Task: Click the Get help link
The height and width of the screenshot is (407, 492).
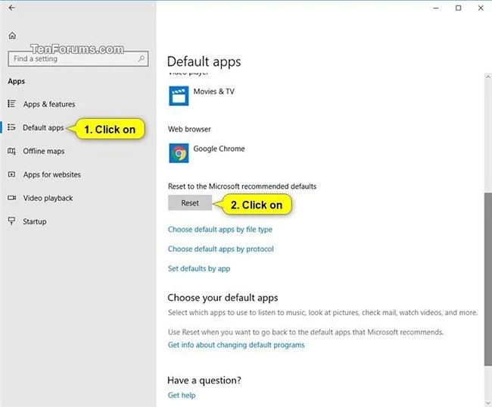Action: coord(182,395)
